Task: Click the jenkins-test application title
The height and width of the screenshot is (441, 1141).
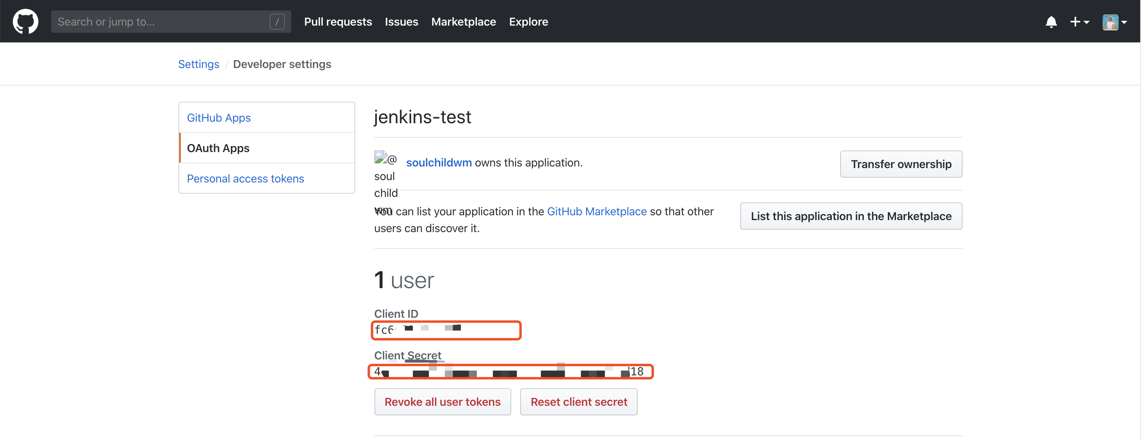Action: click(x=422, y=117)
